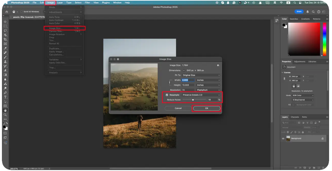Select the Object Selection tool
The image size is (332, 171).
coord(5,35)
